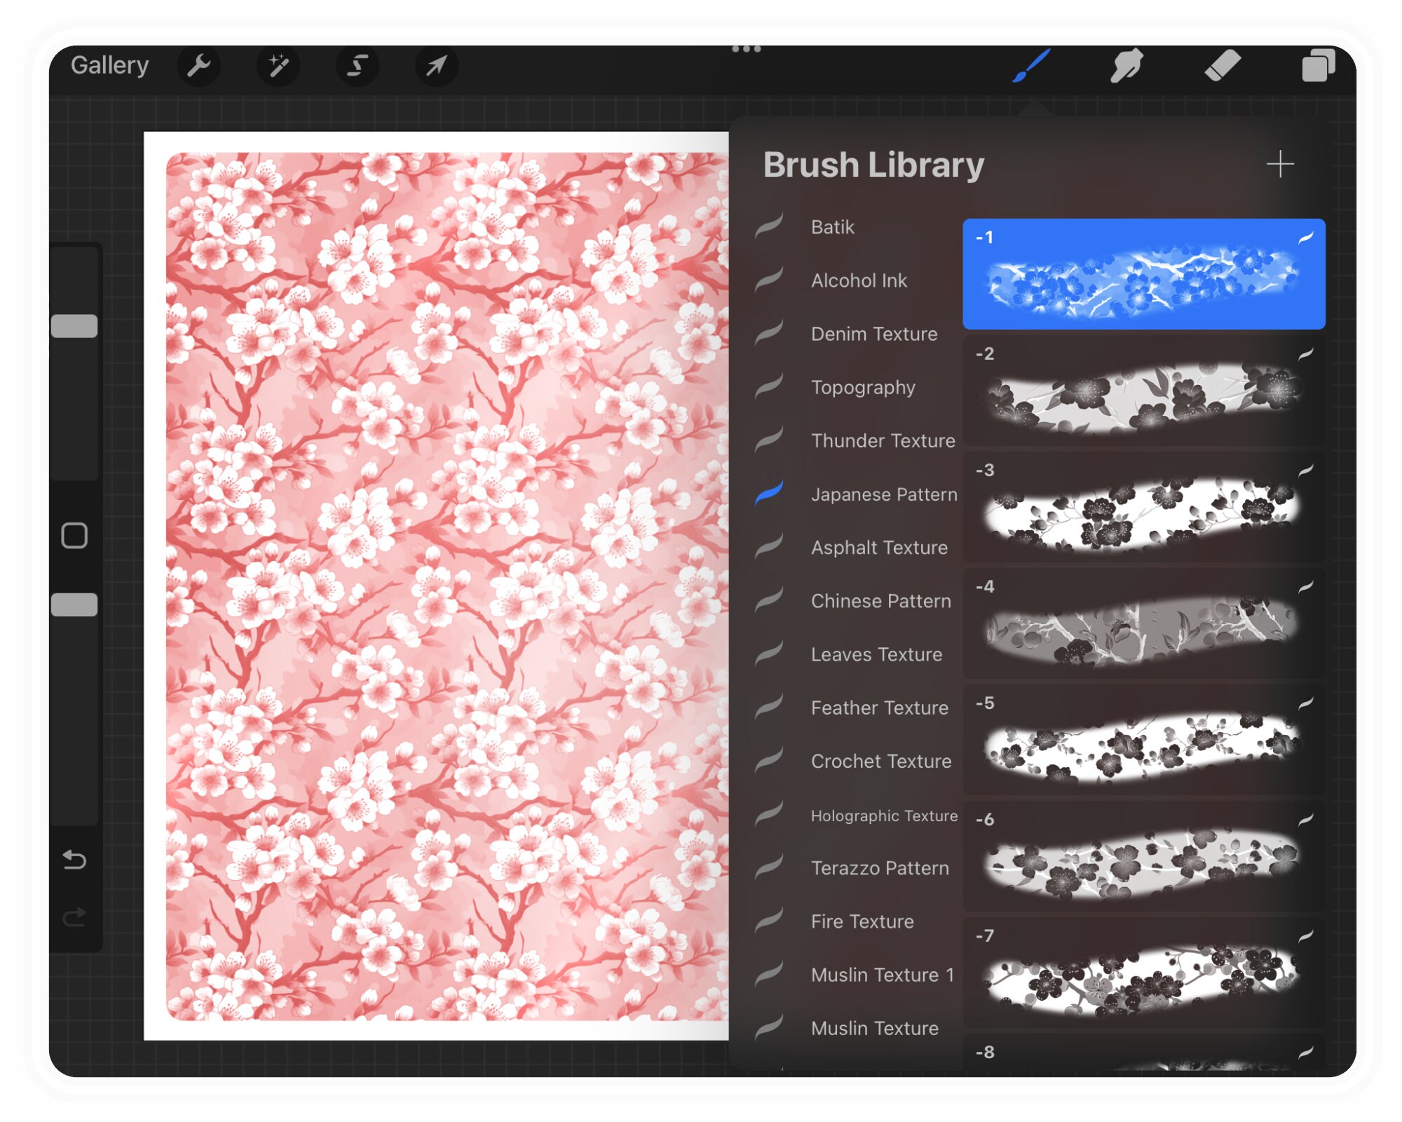Open the Layers panel
The width and height of the screenshot is (1402, 1122).
click(x=1319, y=66)
